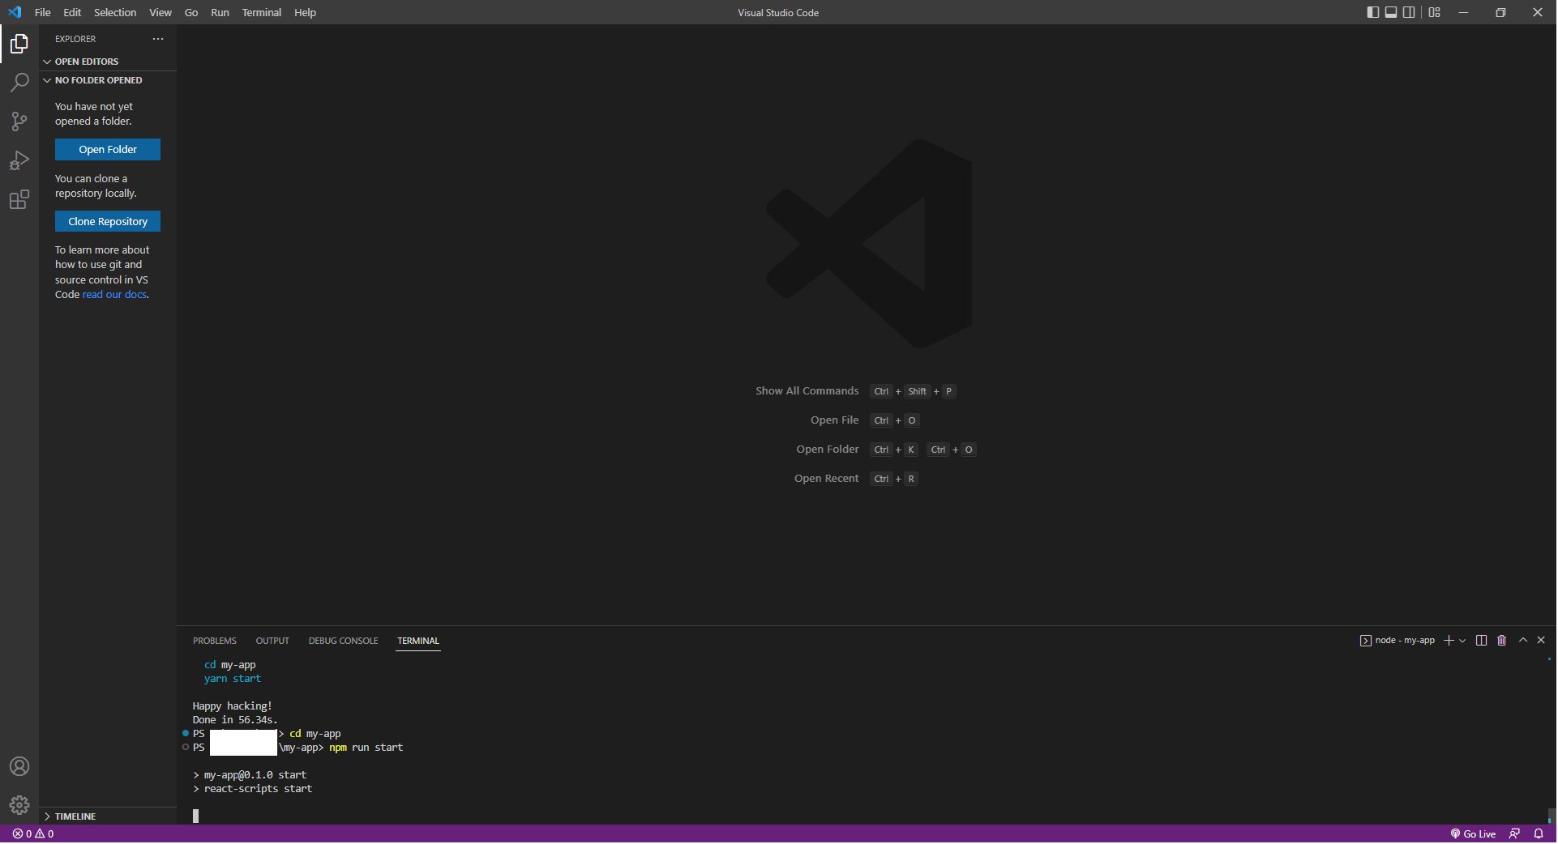Maximize the panel size chevron
1558x844 pixels.
coord(1523,640)
